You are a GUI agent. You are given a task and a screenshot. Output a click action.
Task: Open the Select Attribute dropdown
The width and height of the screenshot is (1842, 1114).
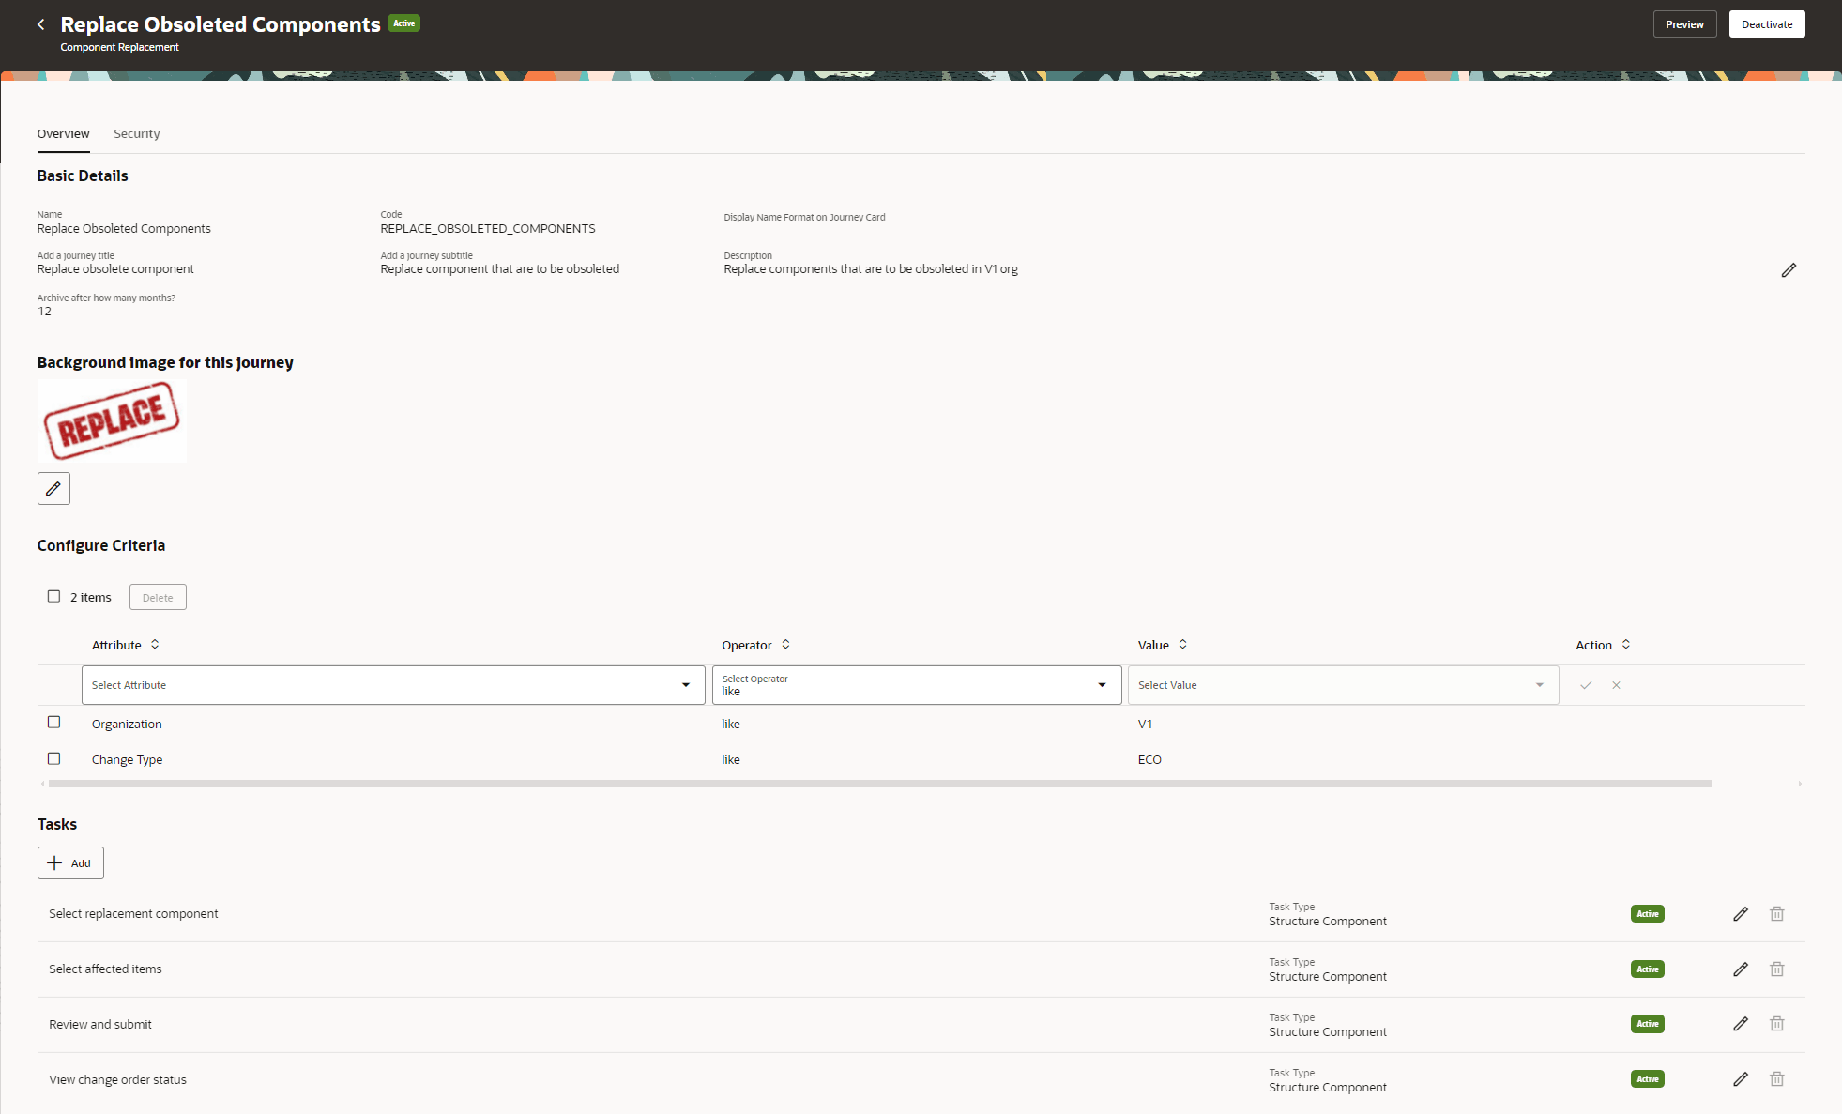point(392,685)
